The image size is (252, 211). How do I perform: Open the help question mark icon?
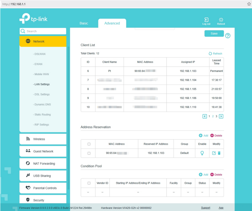228,36
